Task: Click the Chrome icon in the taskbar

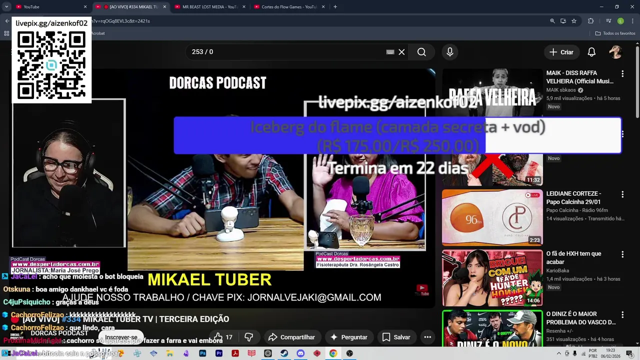Action: pyautogui.click(x=333, y=353)
